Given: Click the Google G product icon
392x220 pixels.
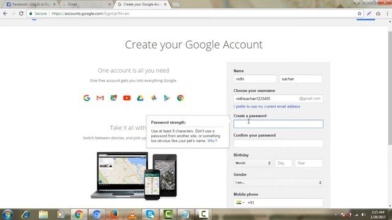Looking at the screenshot, I should (87, 98).
